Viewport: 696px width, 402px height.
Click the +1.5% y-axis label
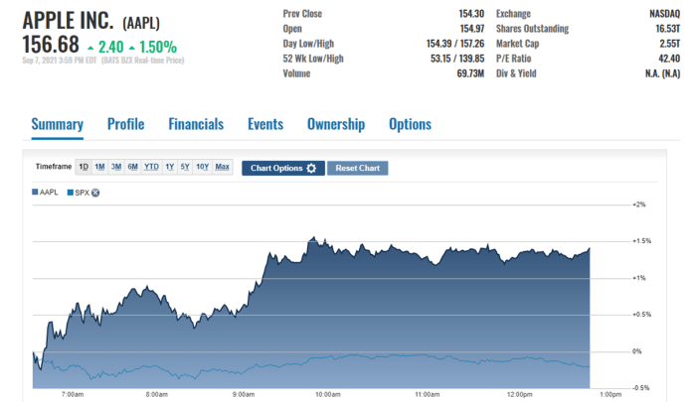(x=642, y=241)
